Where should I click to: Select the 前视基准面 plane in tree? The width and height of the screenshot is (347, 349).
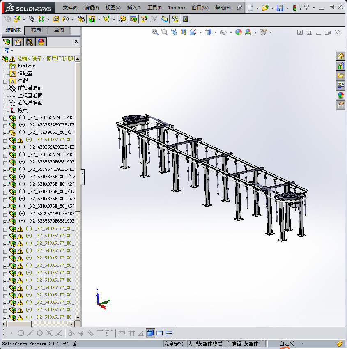30,88
